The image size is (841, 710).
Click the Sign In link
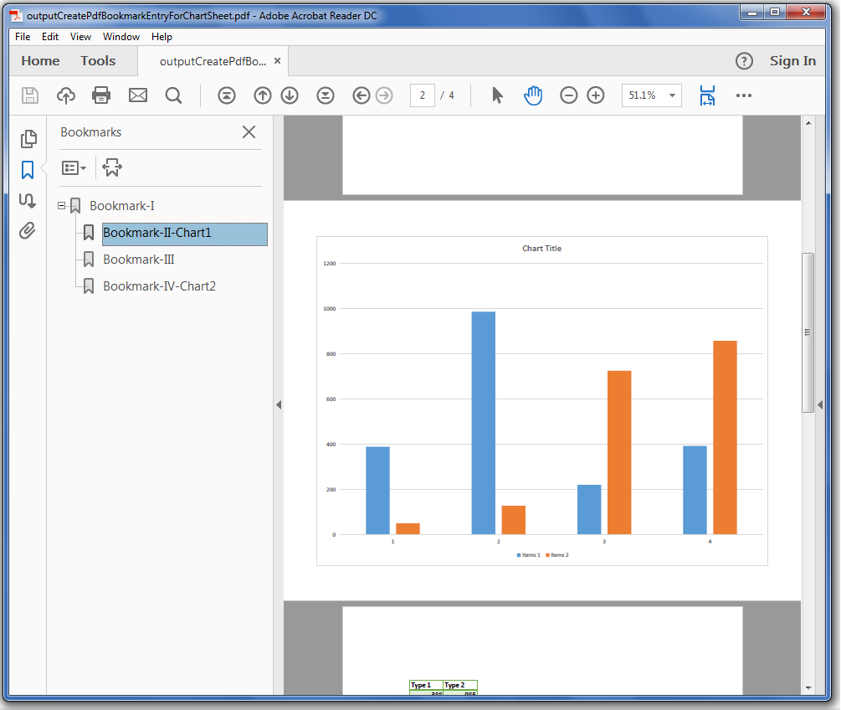click(x=792, y=61)
